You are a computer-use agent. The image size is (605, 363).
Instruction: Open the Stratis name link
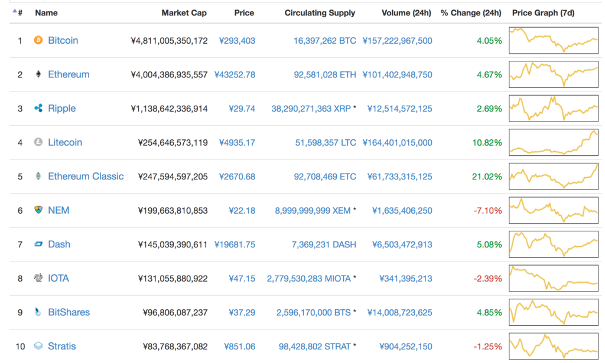(61, 346)
